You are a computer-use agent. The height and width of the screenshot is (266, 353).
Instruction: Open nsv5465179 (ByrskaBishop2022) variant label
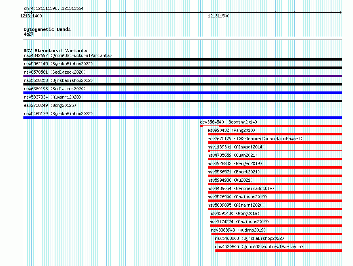pos(58,114)
